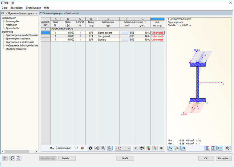
Task: Select Querschnitte in the navigator tree
Action: [13, 28]
